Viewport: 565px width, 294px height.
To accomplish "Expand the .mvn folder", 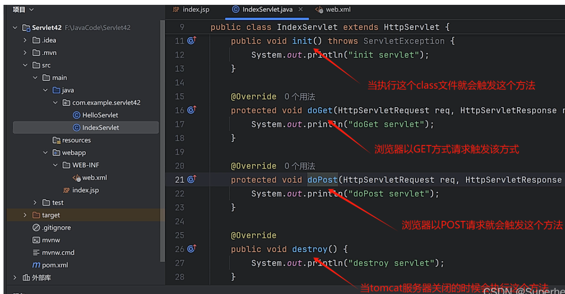I will click(25, 53).
